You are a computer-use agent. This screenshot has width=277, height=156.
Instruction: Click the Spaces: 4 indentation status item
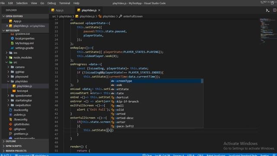coord(178,155)
